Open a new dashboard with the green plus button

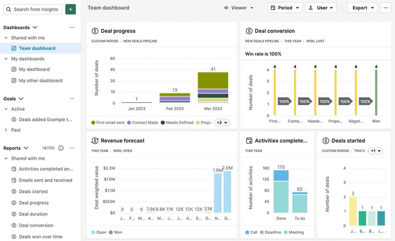[70, 8]
